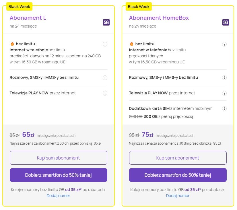This screenshot has height=210, width=237.
Task: Follow the Dodaj numer link under HomeBox
Action: click(x=178, y=196)
